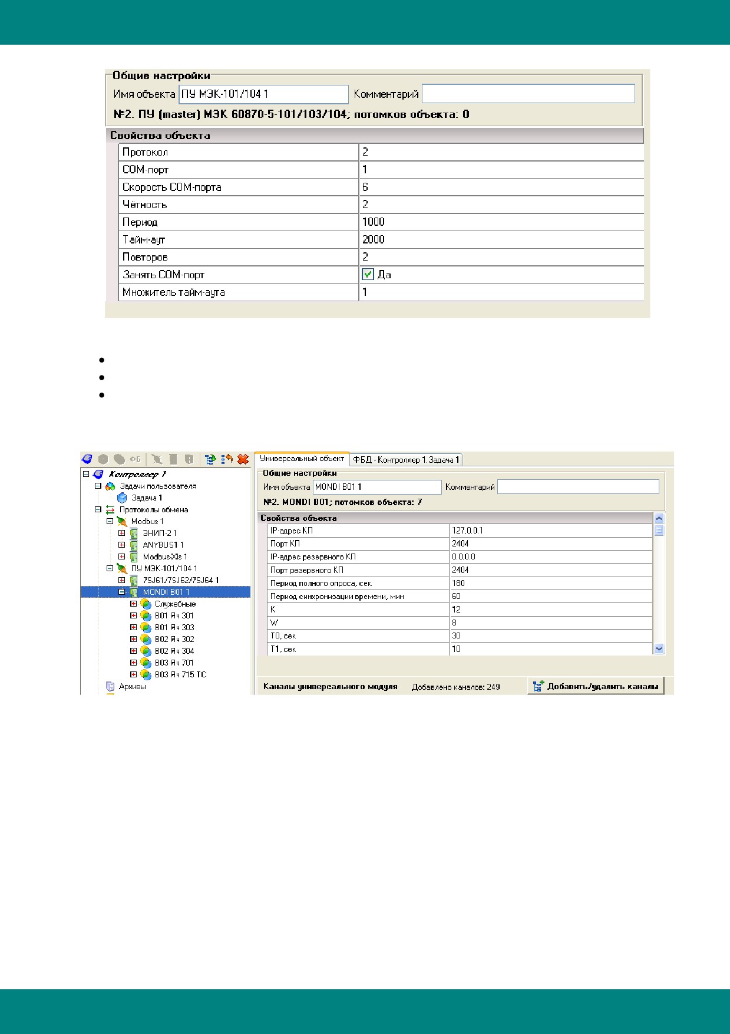This screenshot has width=730, height=1034.
Task: Click the Задачи пользователя colored icon
Action: [x=110, y=486]
